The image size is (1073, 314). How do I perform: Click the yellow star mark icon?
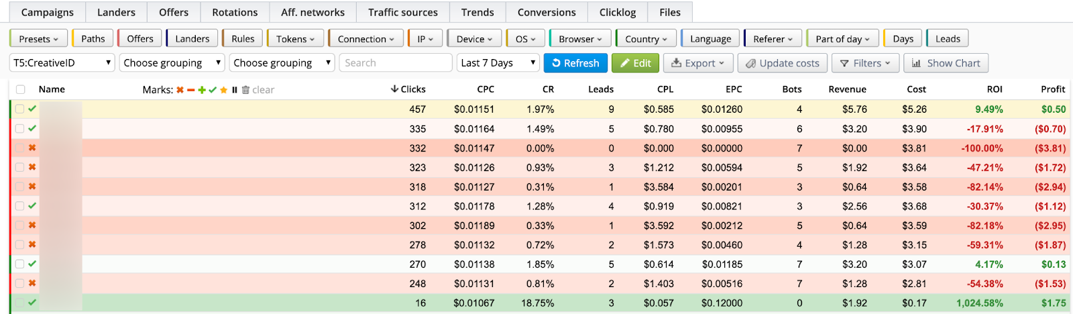[x=223, y=90]
